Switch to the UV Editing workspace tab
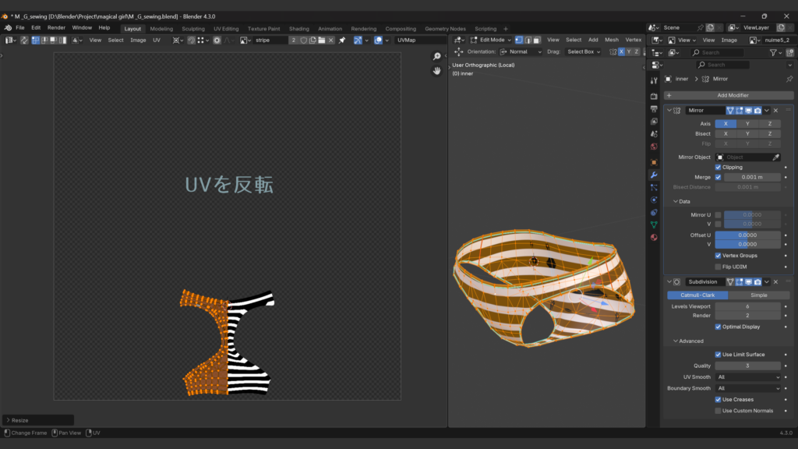This screenshot has height=449, width=798. (x=225, y=29)
